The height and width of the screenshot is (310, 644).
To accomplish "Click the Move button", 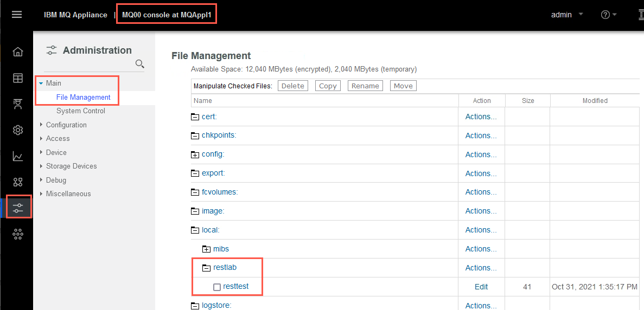I will (x=403, y=86).
